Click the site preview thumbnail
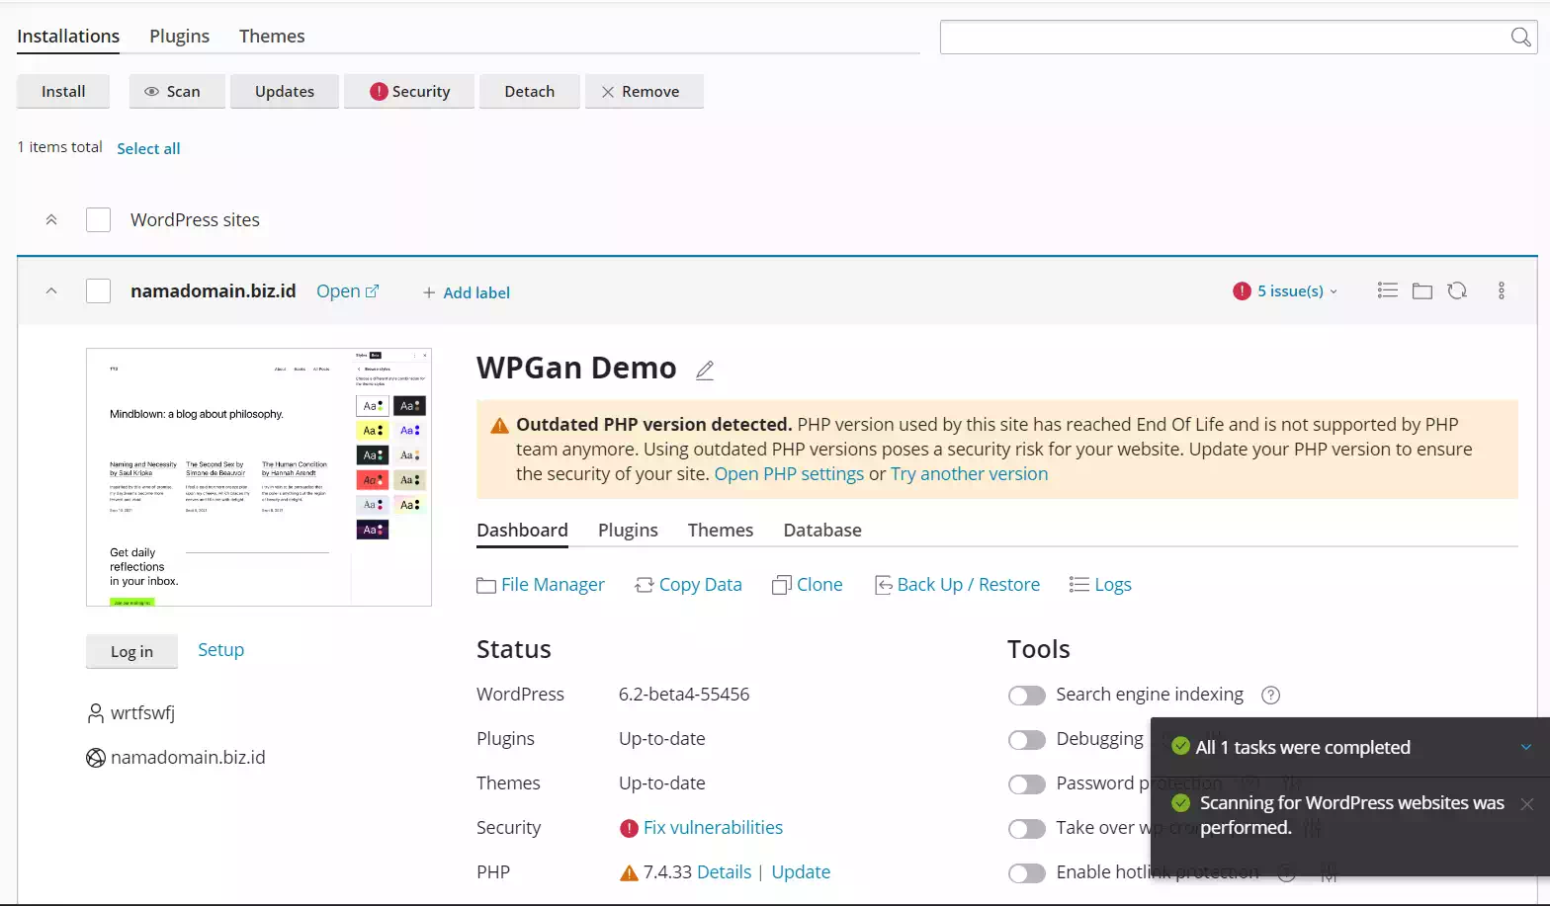 click(259, 477)
